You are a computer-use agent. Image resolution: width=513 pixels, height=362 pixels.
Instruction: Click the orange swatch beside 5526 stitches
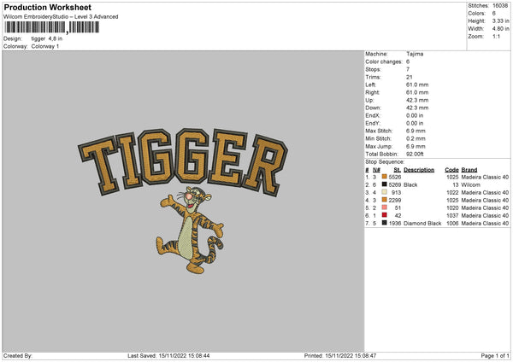385,177
